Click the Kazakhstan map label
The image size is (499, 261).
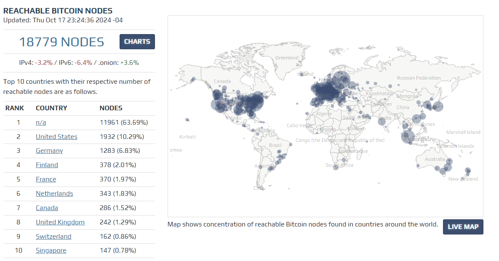click(379, 93)
